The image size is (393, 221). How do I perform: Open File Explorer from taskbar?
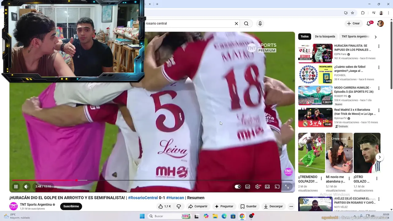pos(215,216)
